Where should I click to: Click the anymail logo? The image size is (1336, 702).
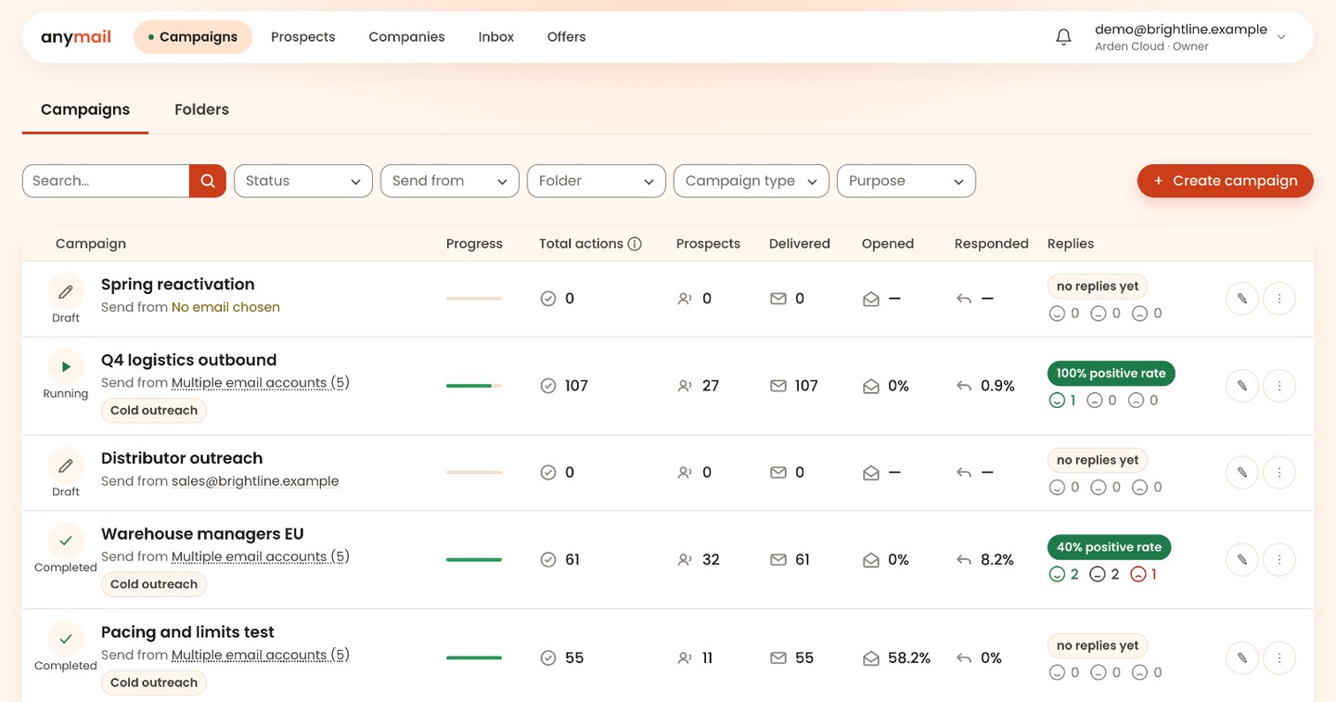click(x=76, y=37)
